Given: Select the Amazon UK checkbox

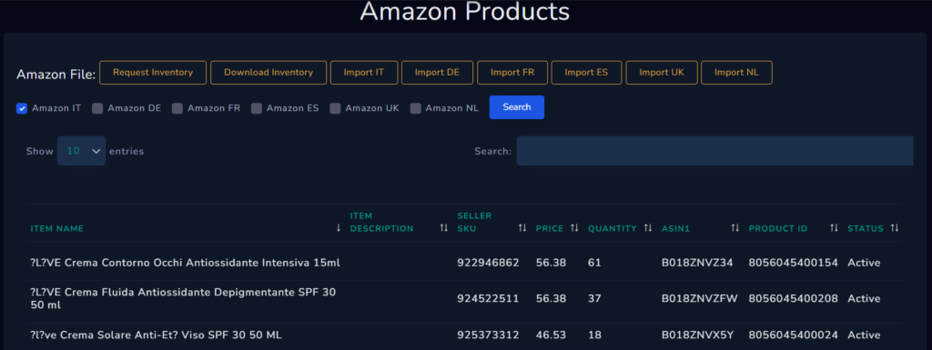Looking at the screenshot, I should [x=335, y=108].
